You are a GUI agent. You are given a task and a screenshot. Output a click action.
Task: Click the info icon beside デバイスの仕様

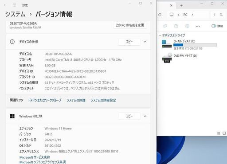coord(12,42)
